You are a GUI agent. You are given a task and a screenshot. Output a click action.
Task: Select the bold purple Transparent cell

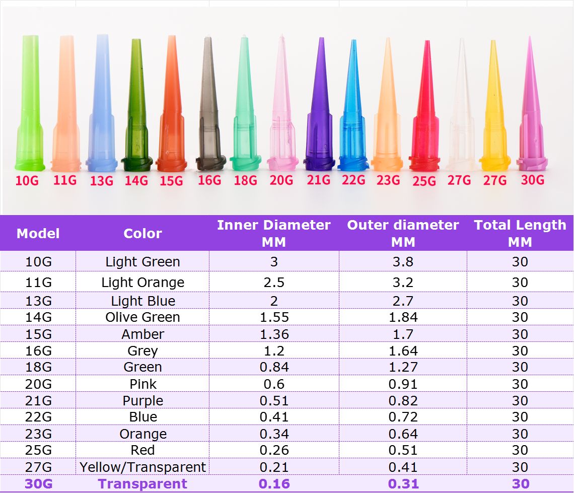(x=142, y=484)
